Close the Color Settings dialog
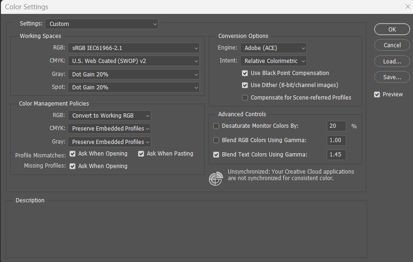 click(407, 6)
